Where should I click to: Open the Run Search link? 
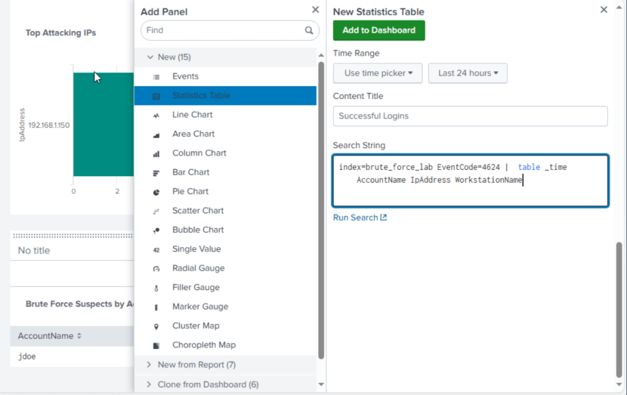click(360, 218)
